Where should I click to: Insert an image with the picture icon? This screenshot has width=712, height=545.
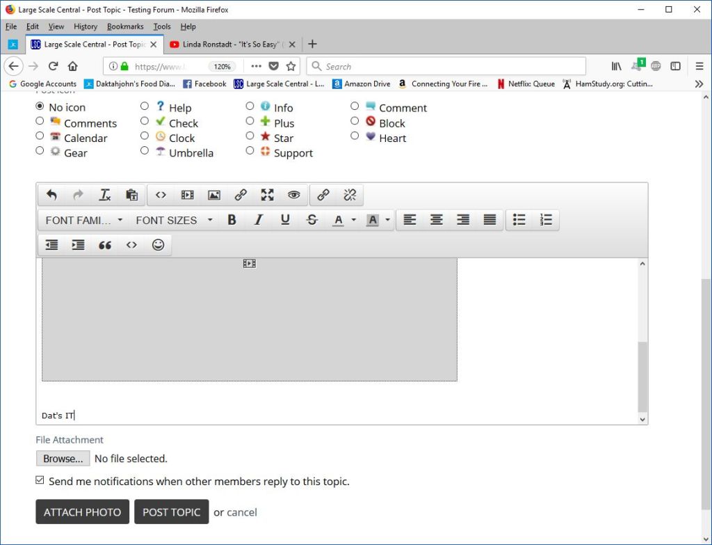214,195
